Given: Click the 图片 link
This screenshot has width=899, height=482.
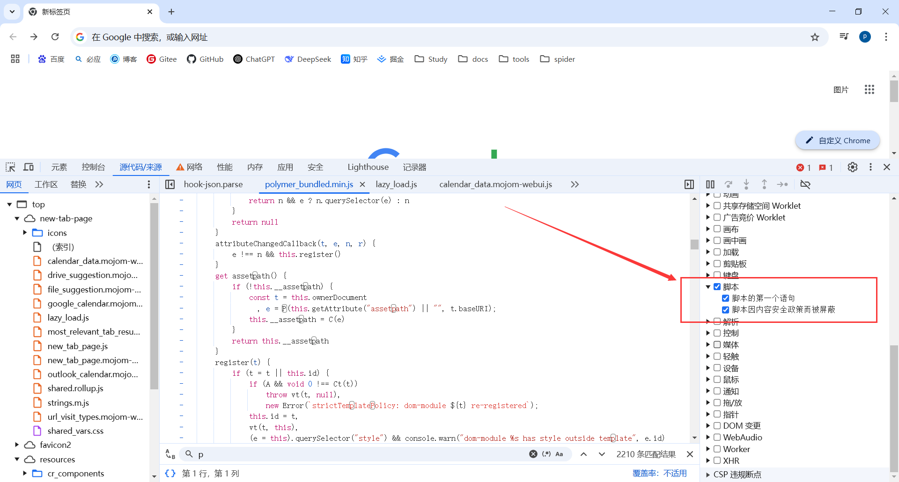Looking at the screenshot, I should tap(841, 89).
